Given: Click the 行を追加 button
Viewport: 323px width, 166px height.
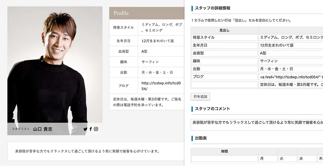Looking at the screenshot, I should tap(200, 96).
